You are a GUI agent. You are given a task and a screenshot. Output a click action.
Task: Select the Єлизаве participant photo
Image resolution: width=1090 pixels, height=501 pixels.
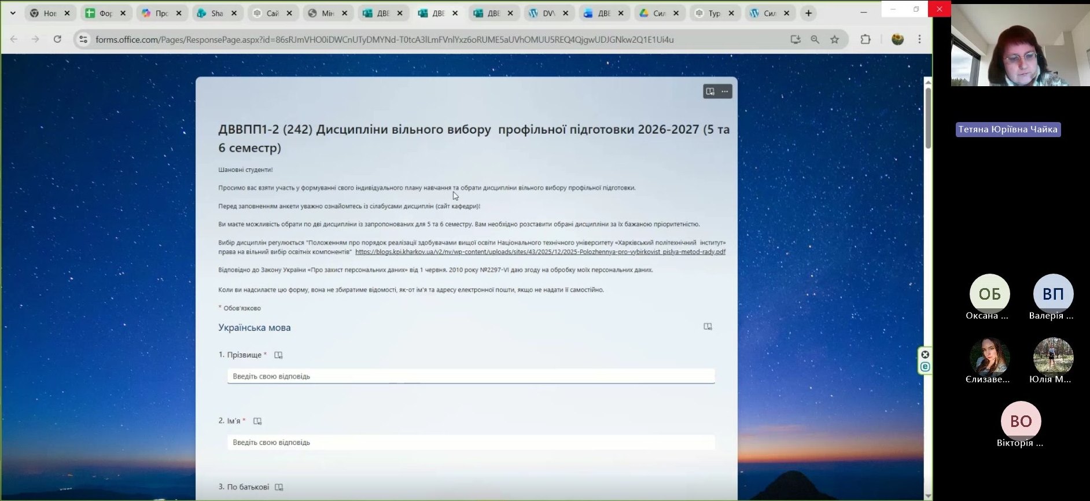click(x=989, y=356)
